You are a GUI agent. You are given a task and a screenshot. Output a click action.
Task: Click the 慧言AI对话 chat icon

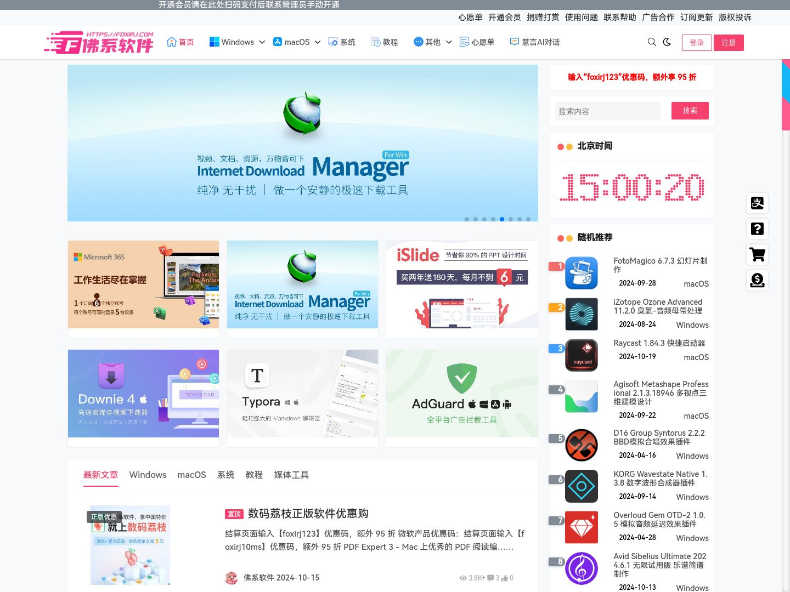515,42
